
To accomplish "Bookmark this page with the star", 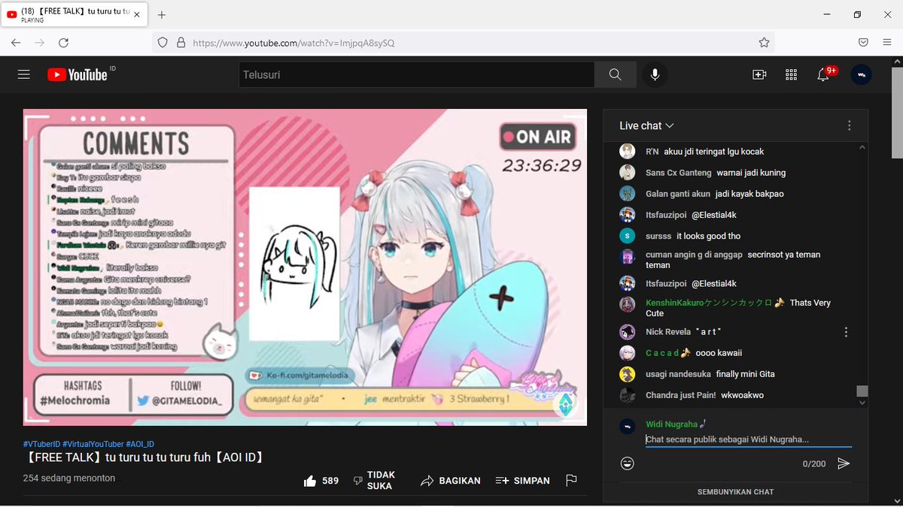I will pos(764,43).
